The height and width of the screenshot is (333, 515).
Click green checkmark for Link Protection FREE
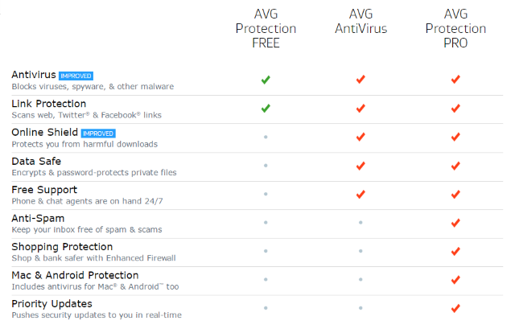click(266, 109)
